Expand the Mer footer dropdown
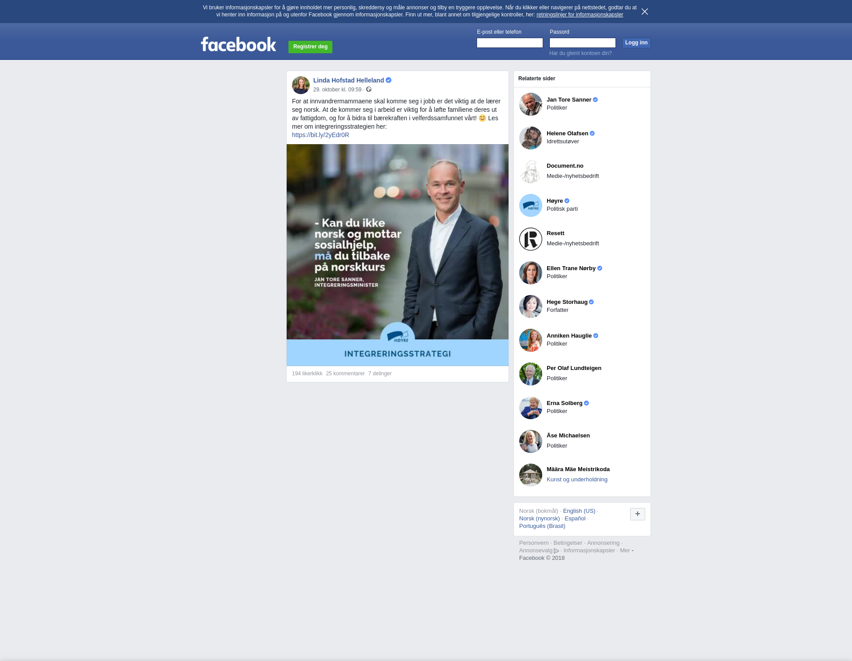852x661 pixels. [627, 551]
